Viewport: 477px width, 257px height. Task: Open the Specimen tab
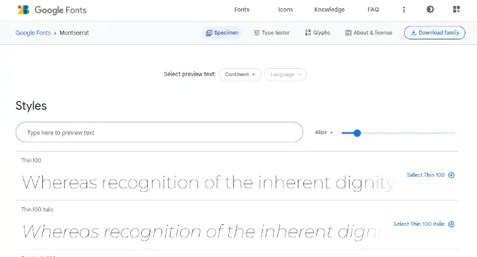(222, 33)
